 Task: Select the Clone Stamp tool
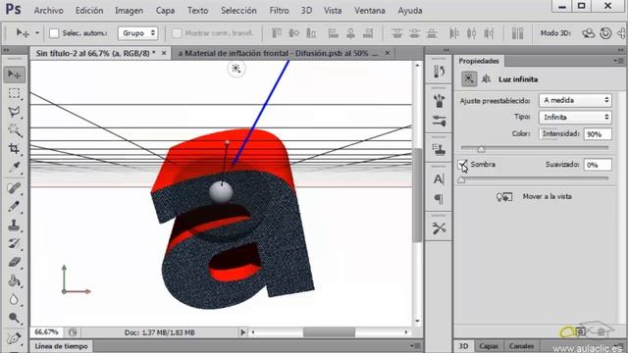click(x=15, y=225)
